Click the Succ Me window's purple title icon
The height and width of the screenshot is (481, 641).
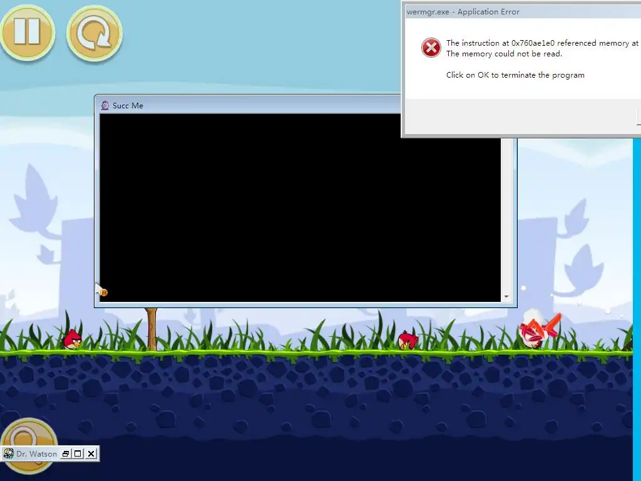click(x=105, y=105)
